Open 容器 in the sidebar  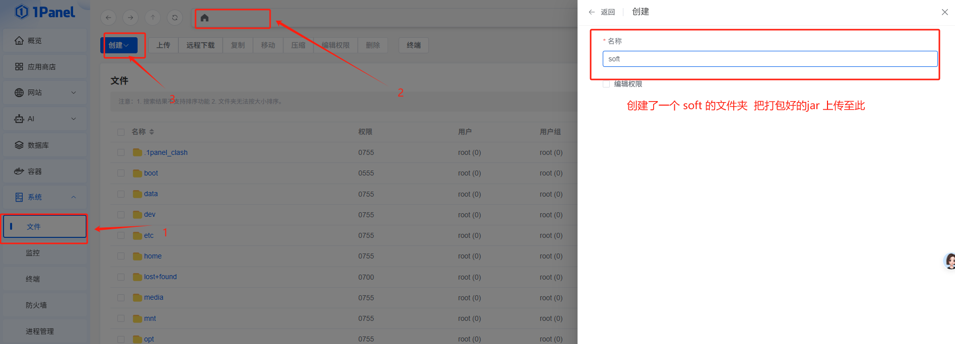45,171
